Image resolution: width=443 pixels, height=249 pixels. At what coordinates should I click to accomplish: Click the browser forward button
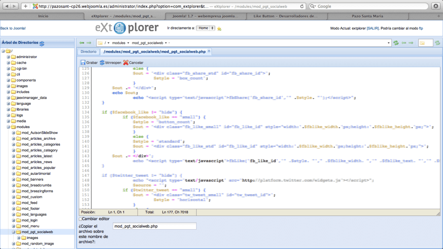click(14, 6)
